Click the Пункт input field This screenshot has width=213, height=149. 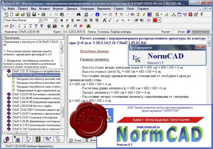point(74,32)
